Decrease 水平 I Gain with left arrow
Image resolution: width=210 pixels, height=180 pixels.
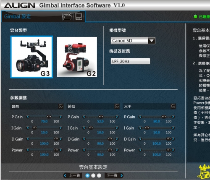pyautogui.click(x=140, y=128)
